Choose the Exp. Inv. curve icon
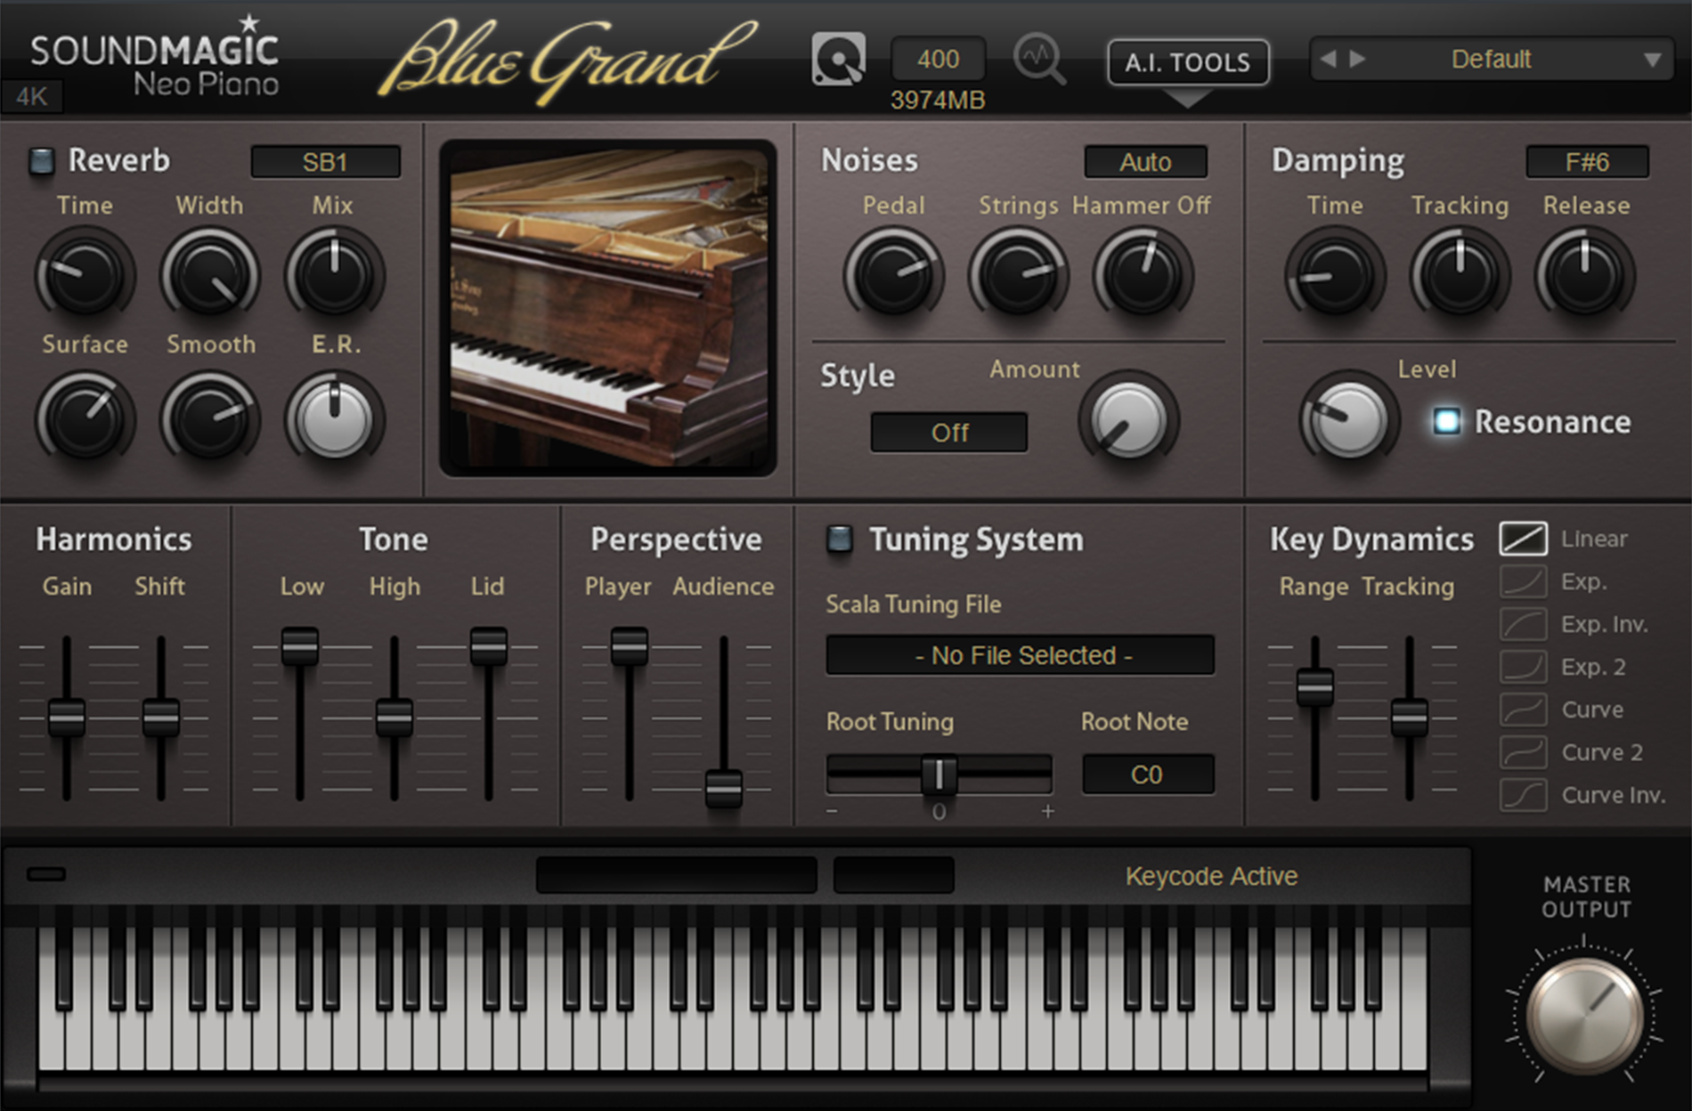The image size is (1692, 1111). point(1523,624)
